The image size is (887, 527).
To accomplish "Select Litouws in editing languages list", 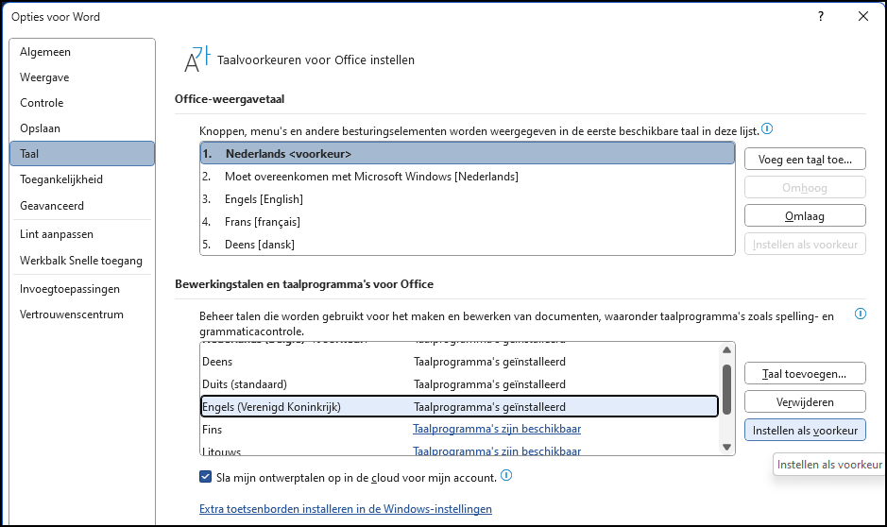I will pyautogui.click(x=459, y=450).
